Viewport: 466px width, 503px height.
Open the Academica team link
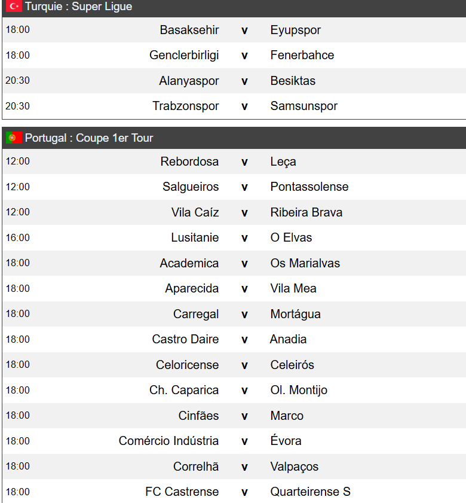(189, 264)
